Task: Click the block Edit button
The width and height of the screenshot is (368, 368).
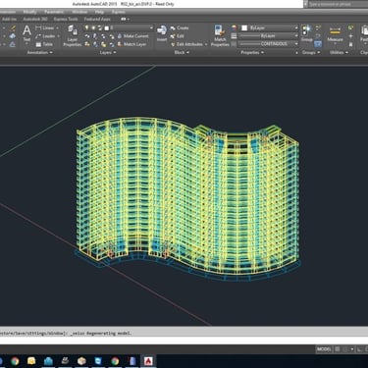Action: [177, 36]
